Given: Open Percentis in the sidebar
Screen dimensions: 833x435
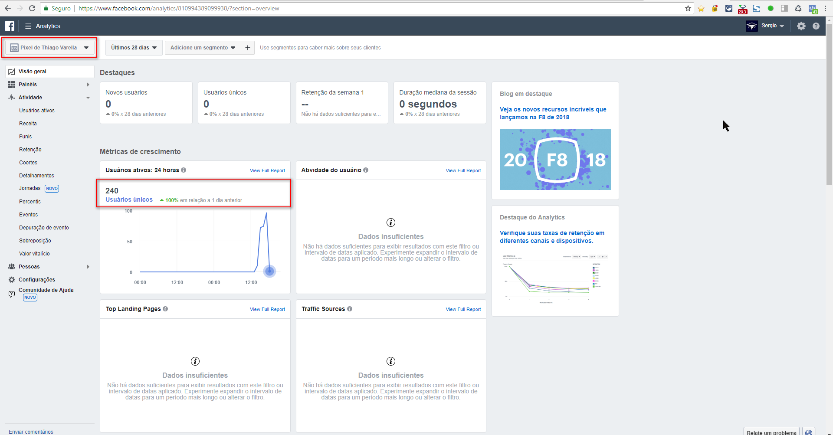Looking at the screenshot, I should (30, 202).
